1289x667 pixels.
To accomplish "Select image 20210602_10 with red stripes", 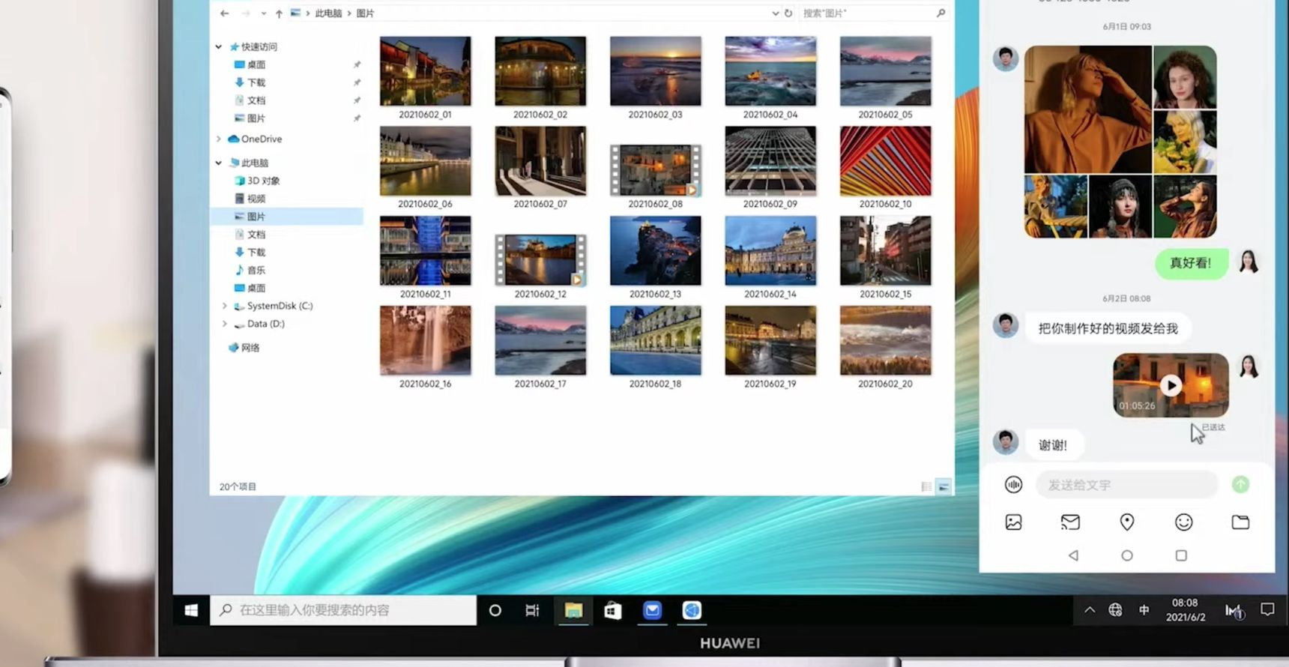I will pos(885,161).
